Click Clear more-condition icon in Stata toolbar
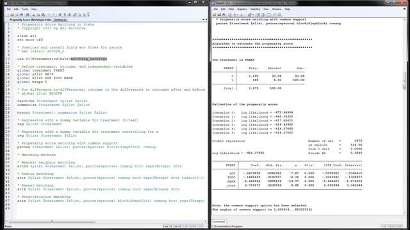The width and height of the screenshot is (410, 230). (x=275, y=15)
